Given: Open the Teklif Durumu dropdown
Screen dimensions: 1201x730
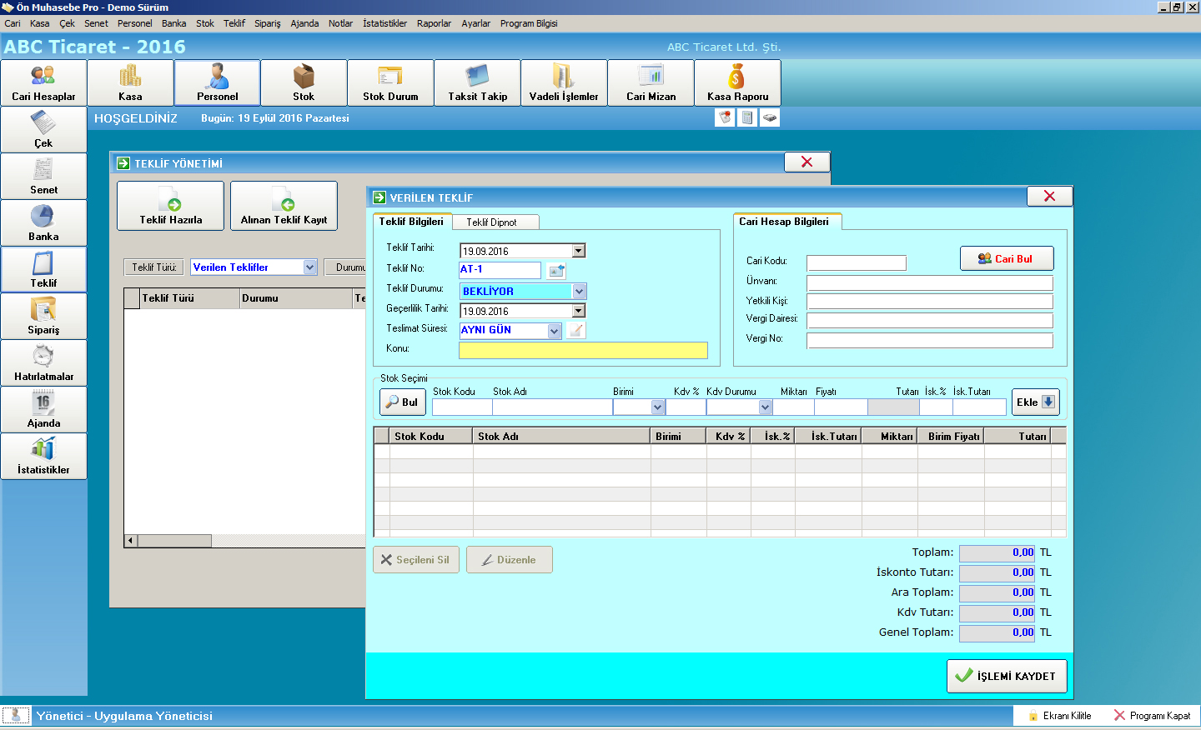Looking at the screenshot, I should [579, 291].
